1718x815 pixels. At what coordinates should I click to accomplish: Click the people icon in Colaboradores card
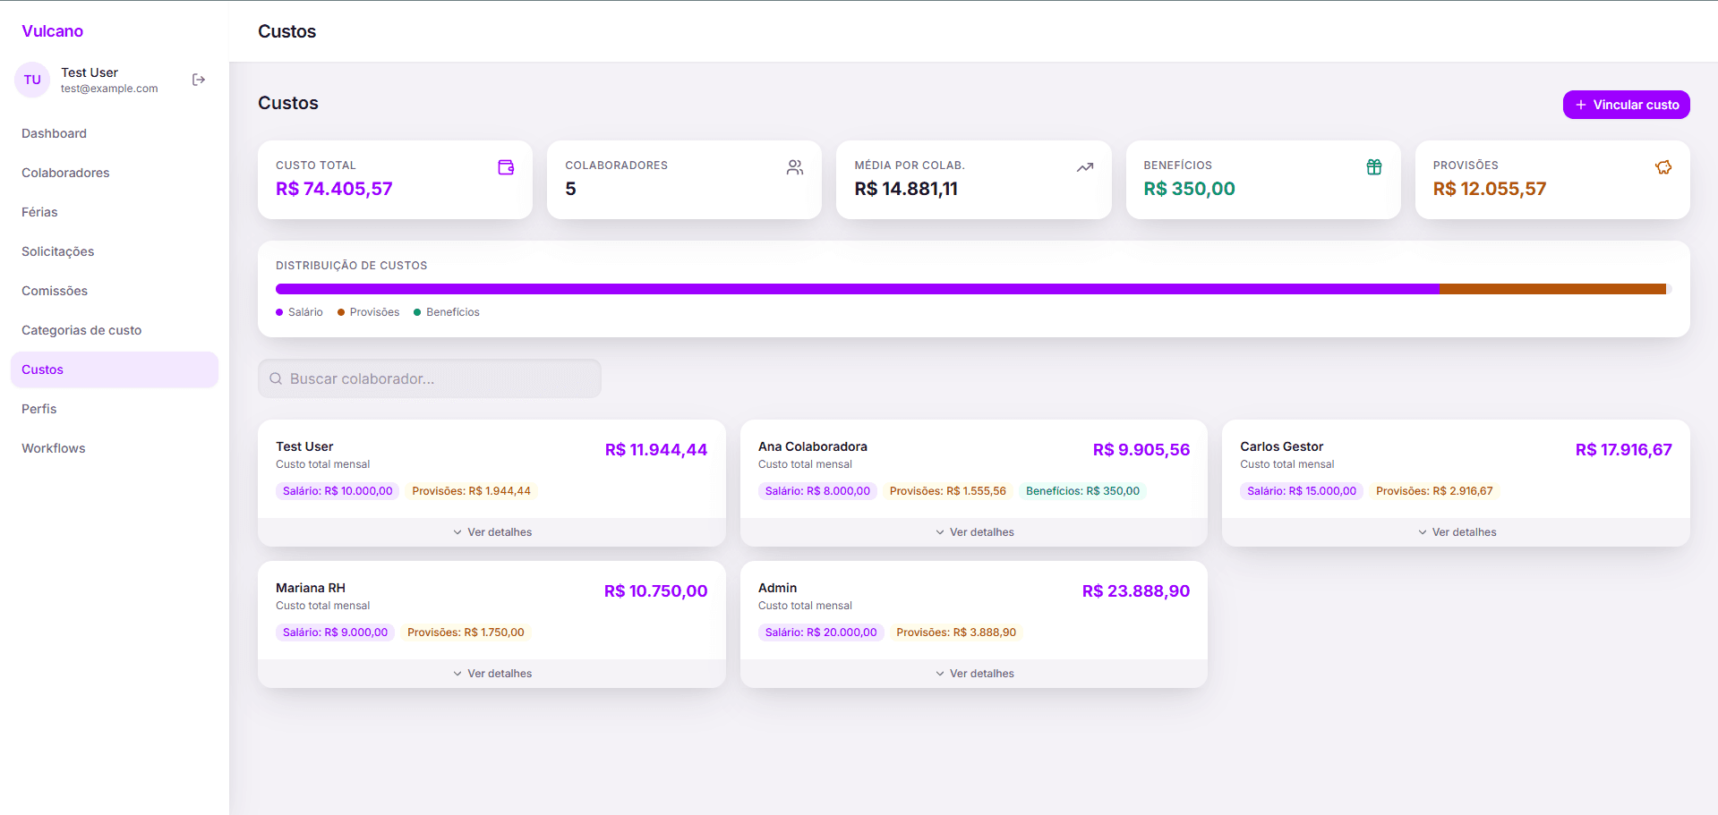(795, 167)
